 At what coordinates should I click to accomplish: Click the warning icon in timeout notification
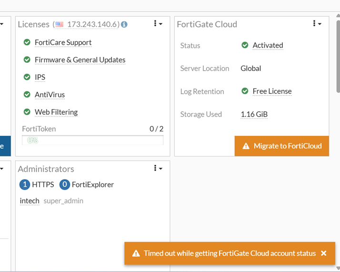[x=136, y=253]
